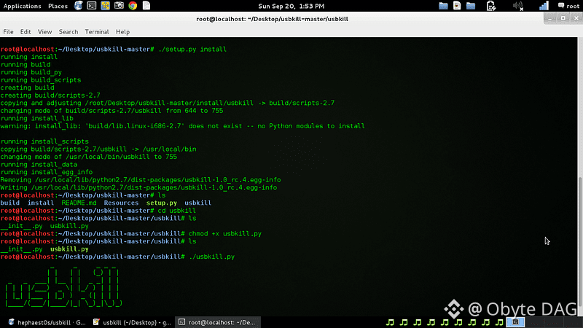This screenshot has width=583, height=328.
Task: Click the README.md file name in listing
Action: coord(79,203)
